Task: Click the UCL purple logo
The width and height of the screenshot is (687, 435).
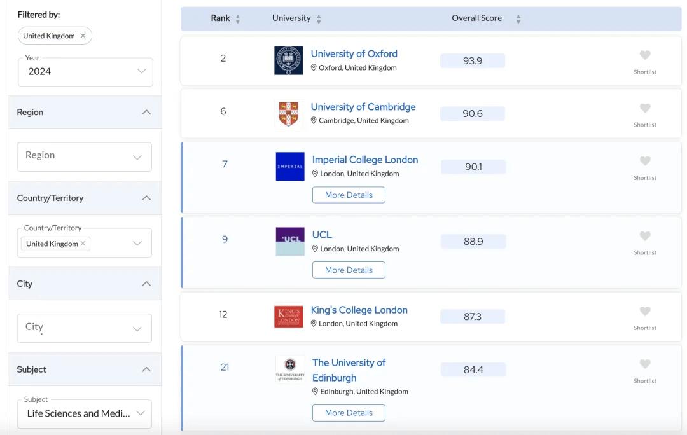Action: 289,242
